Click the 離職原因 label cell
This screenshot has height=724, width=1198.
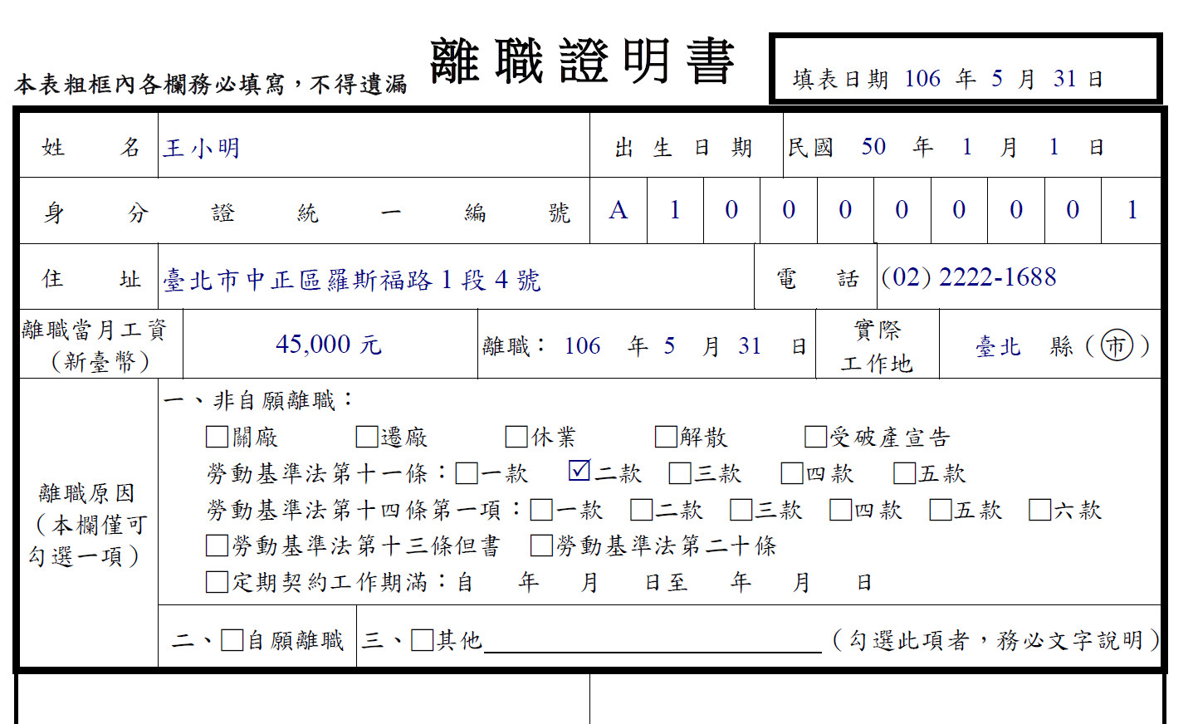[x=88, y=524]
